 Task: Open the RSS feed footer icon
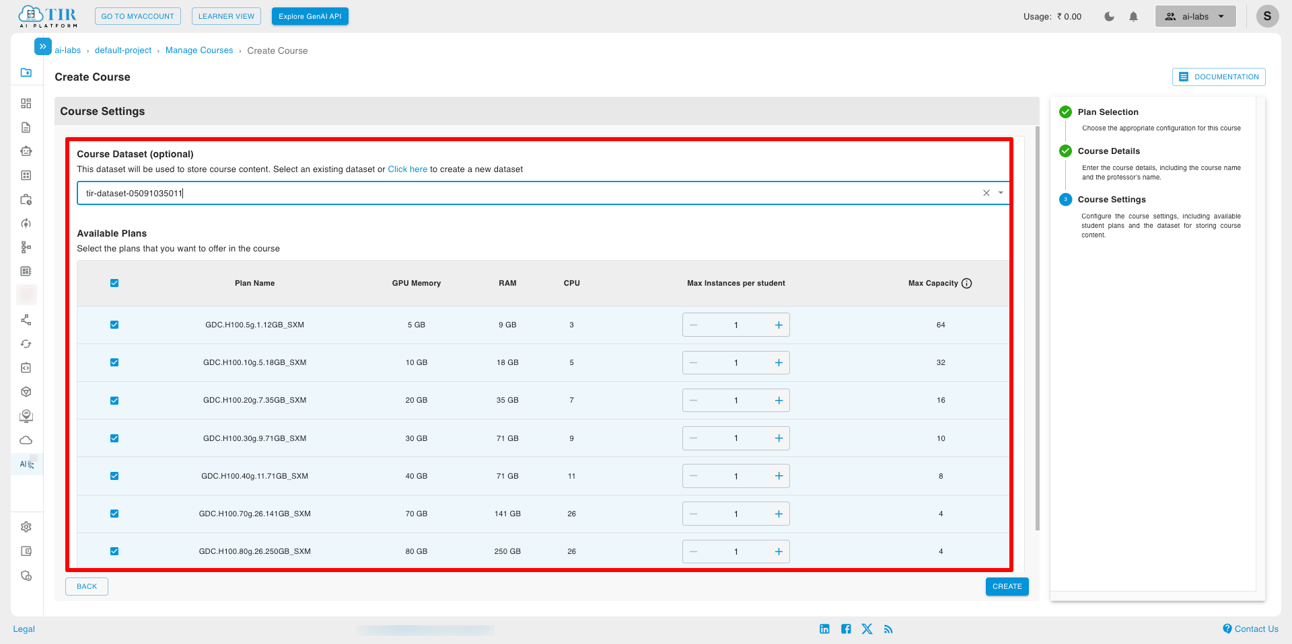pyautogui.click(x=888, y=629)
